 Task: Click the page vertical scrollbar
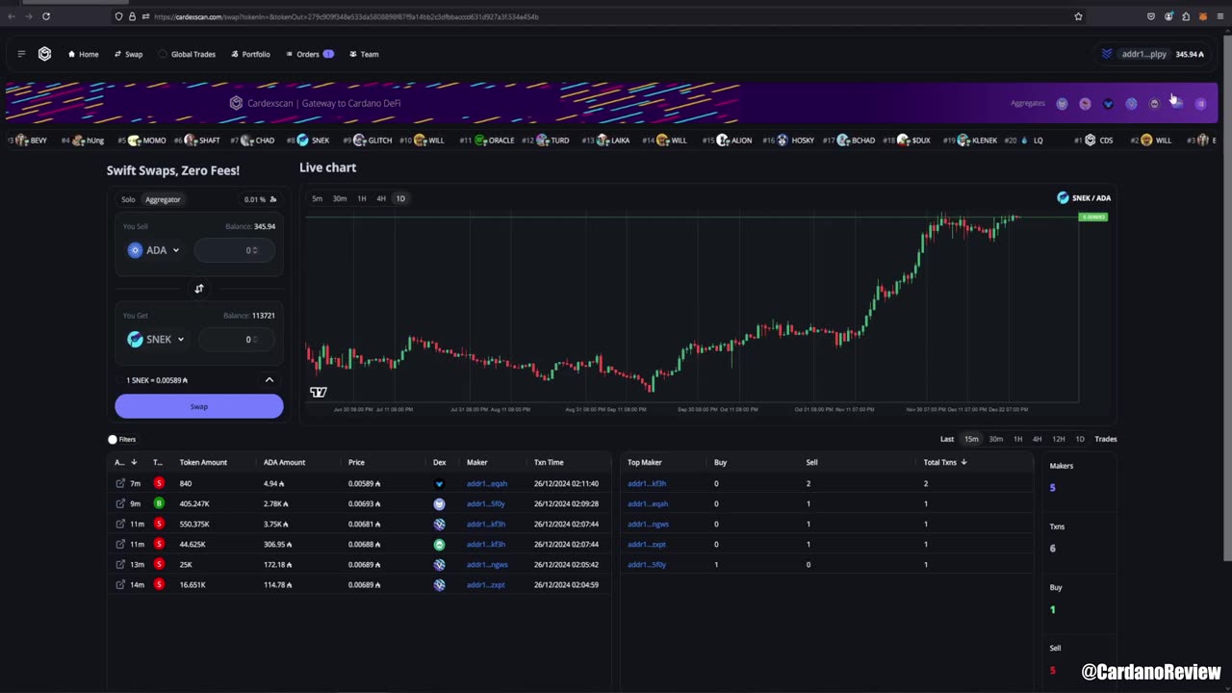click(1226, 296)
